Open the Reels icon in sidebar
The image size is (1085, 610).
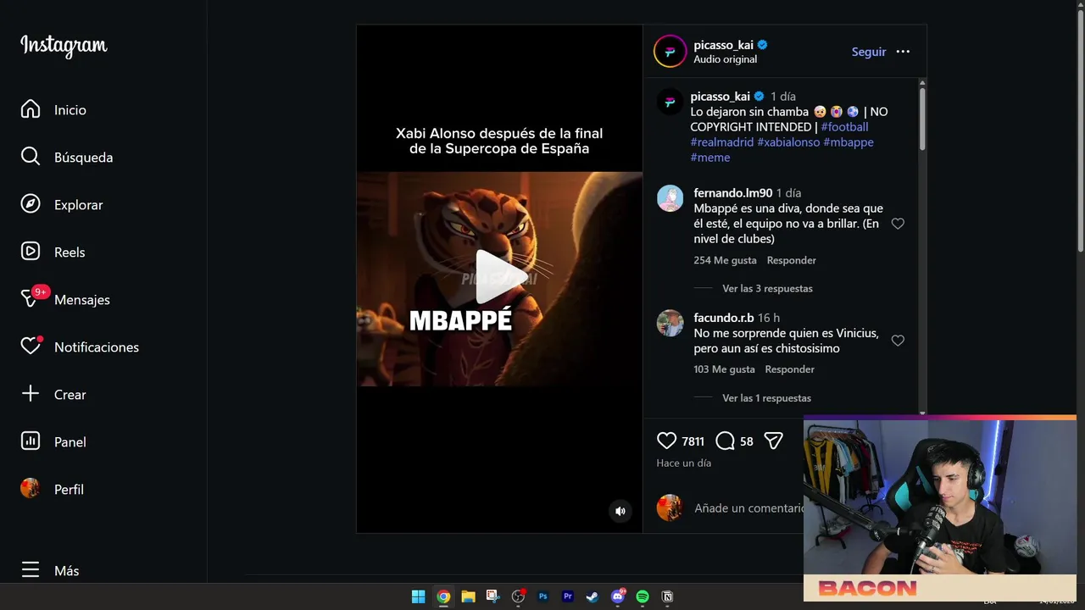31,252
